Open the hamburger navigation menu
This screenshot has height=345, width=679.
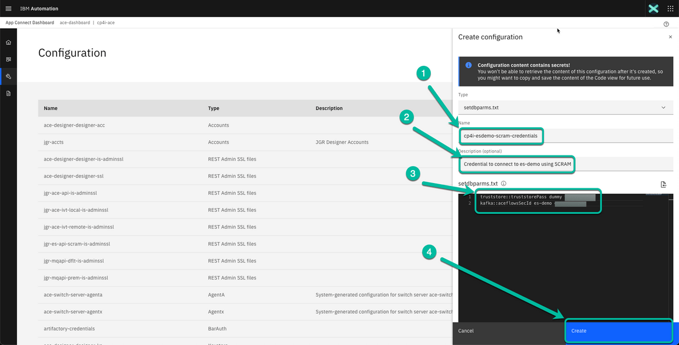8,8
